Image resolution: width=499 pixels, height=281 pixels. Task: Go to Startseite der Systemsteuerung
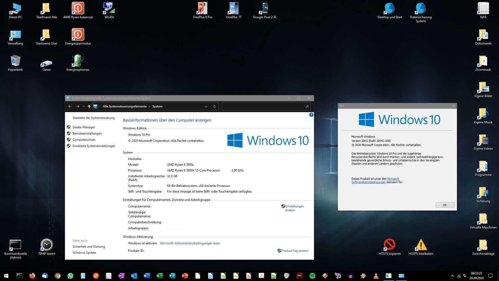point(93,118)
